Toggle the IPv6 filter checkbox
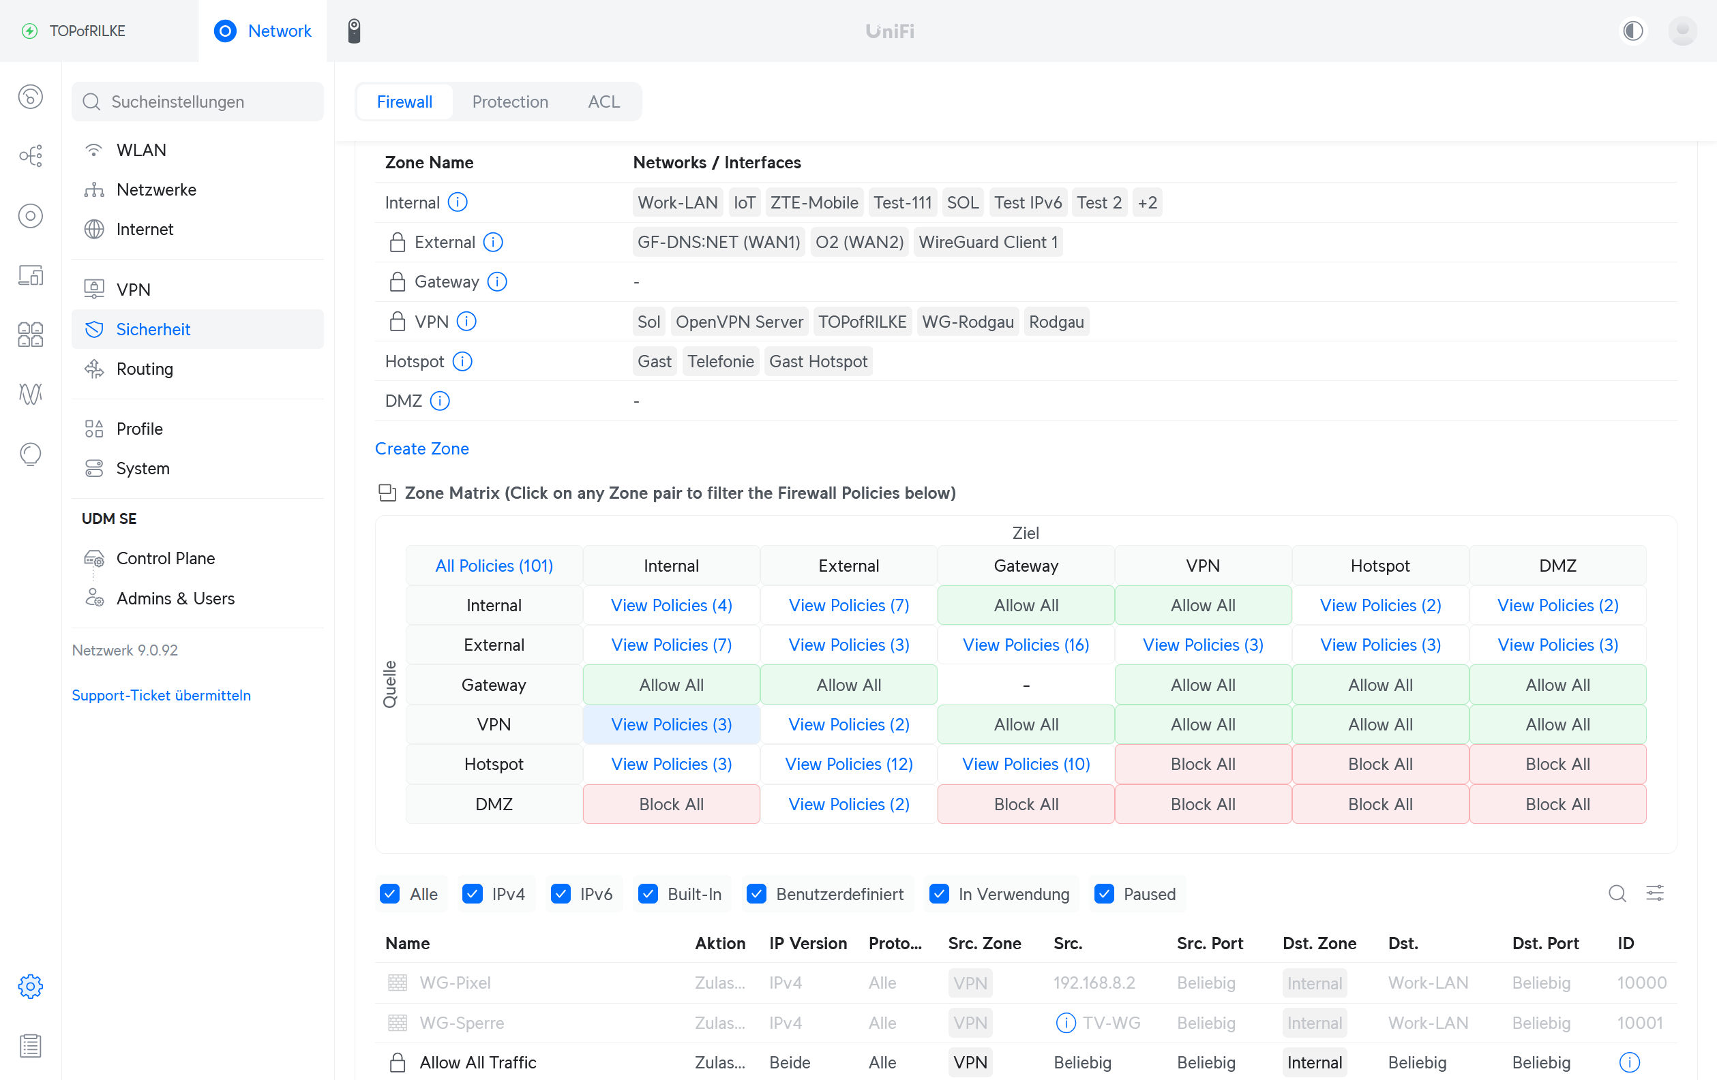The width and height of the screenshot is (1717, 1080). tap(561, 894)
